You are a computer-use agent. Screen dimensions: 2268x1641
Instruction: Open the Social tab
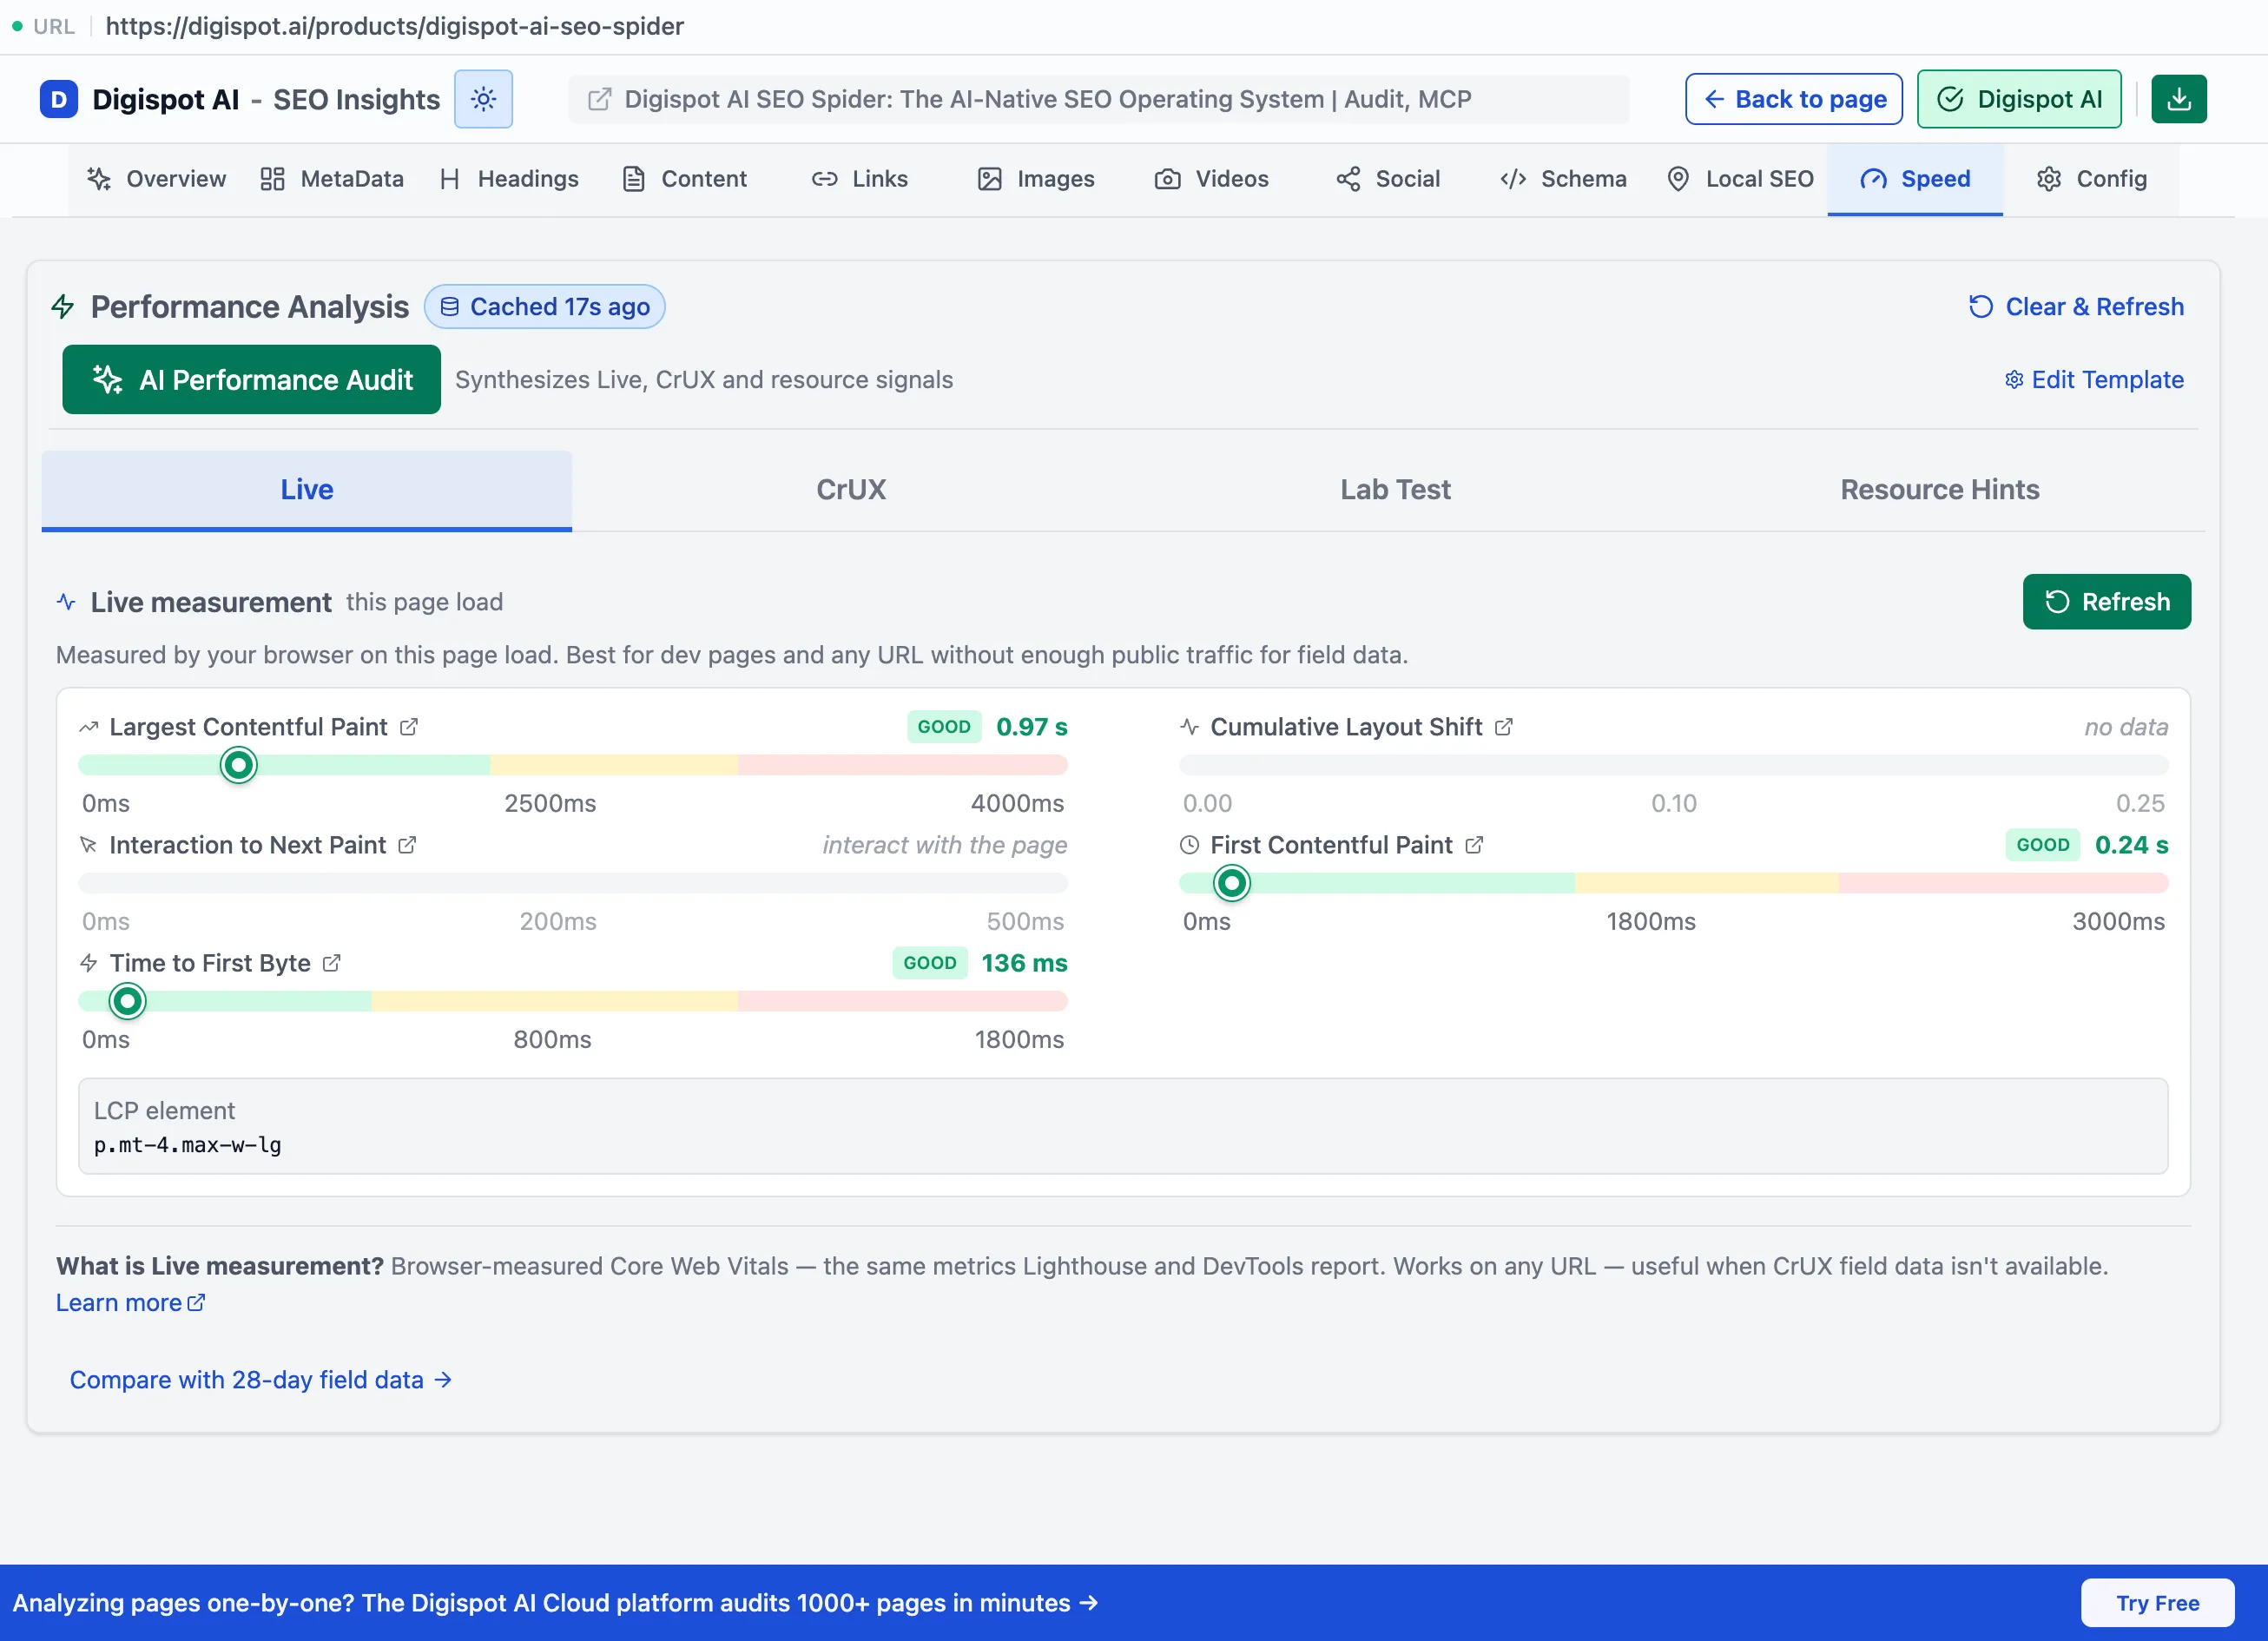coord(1388,179)
